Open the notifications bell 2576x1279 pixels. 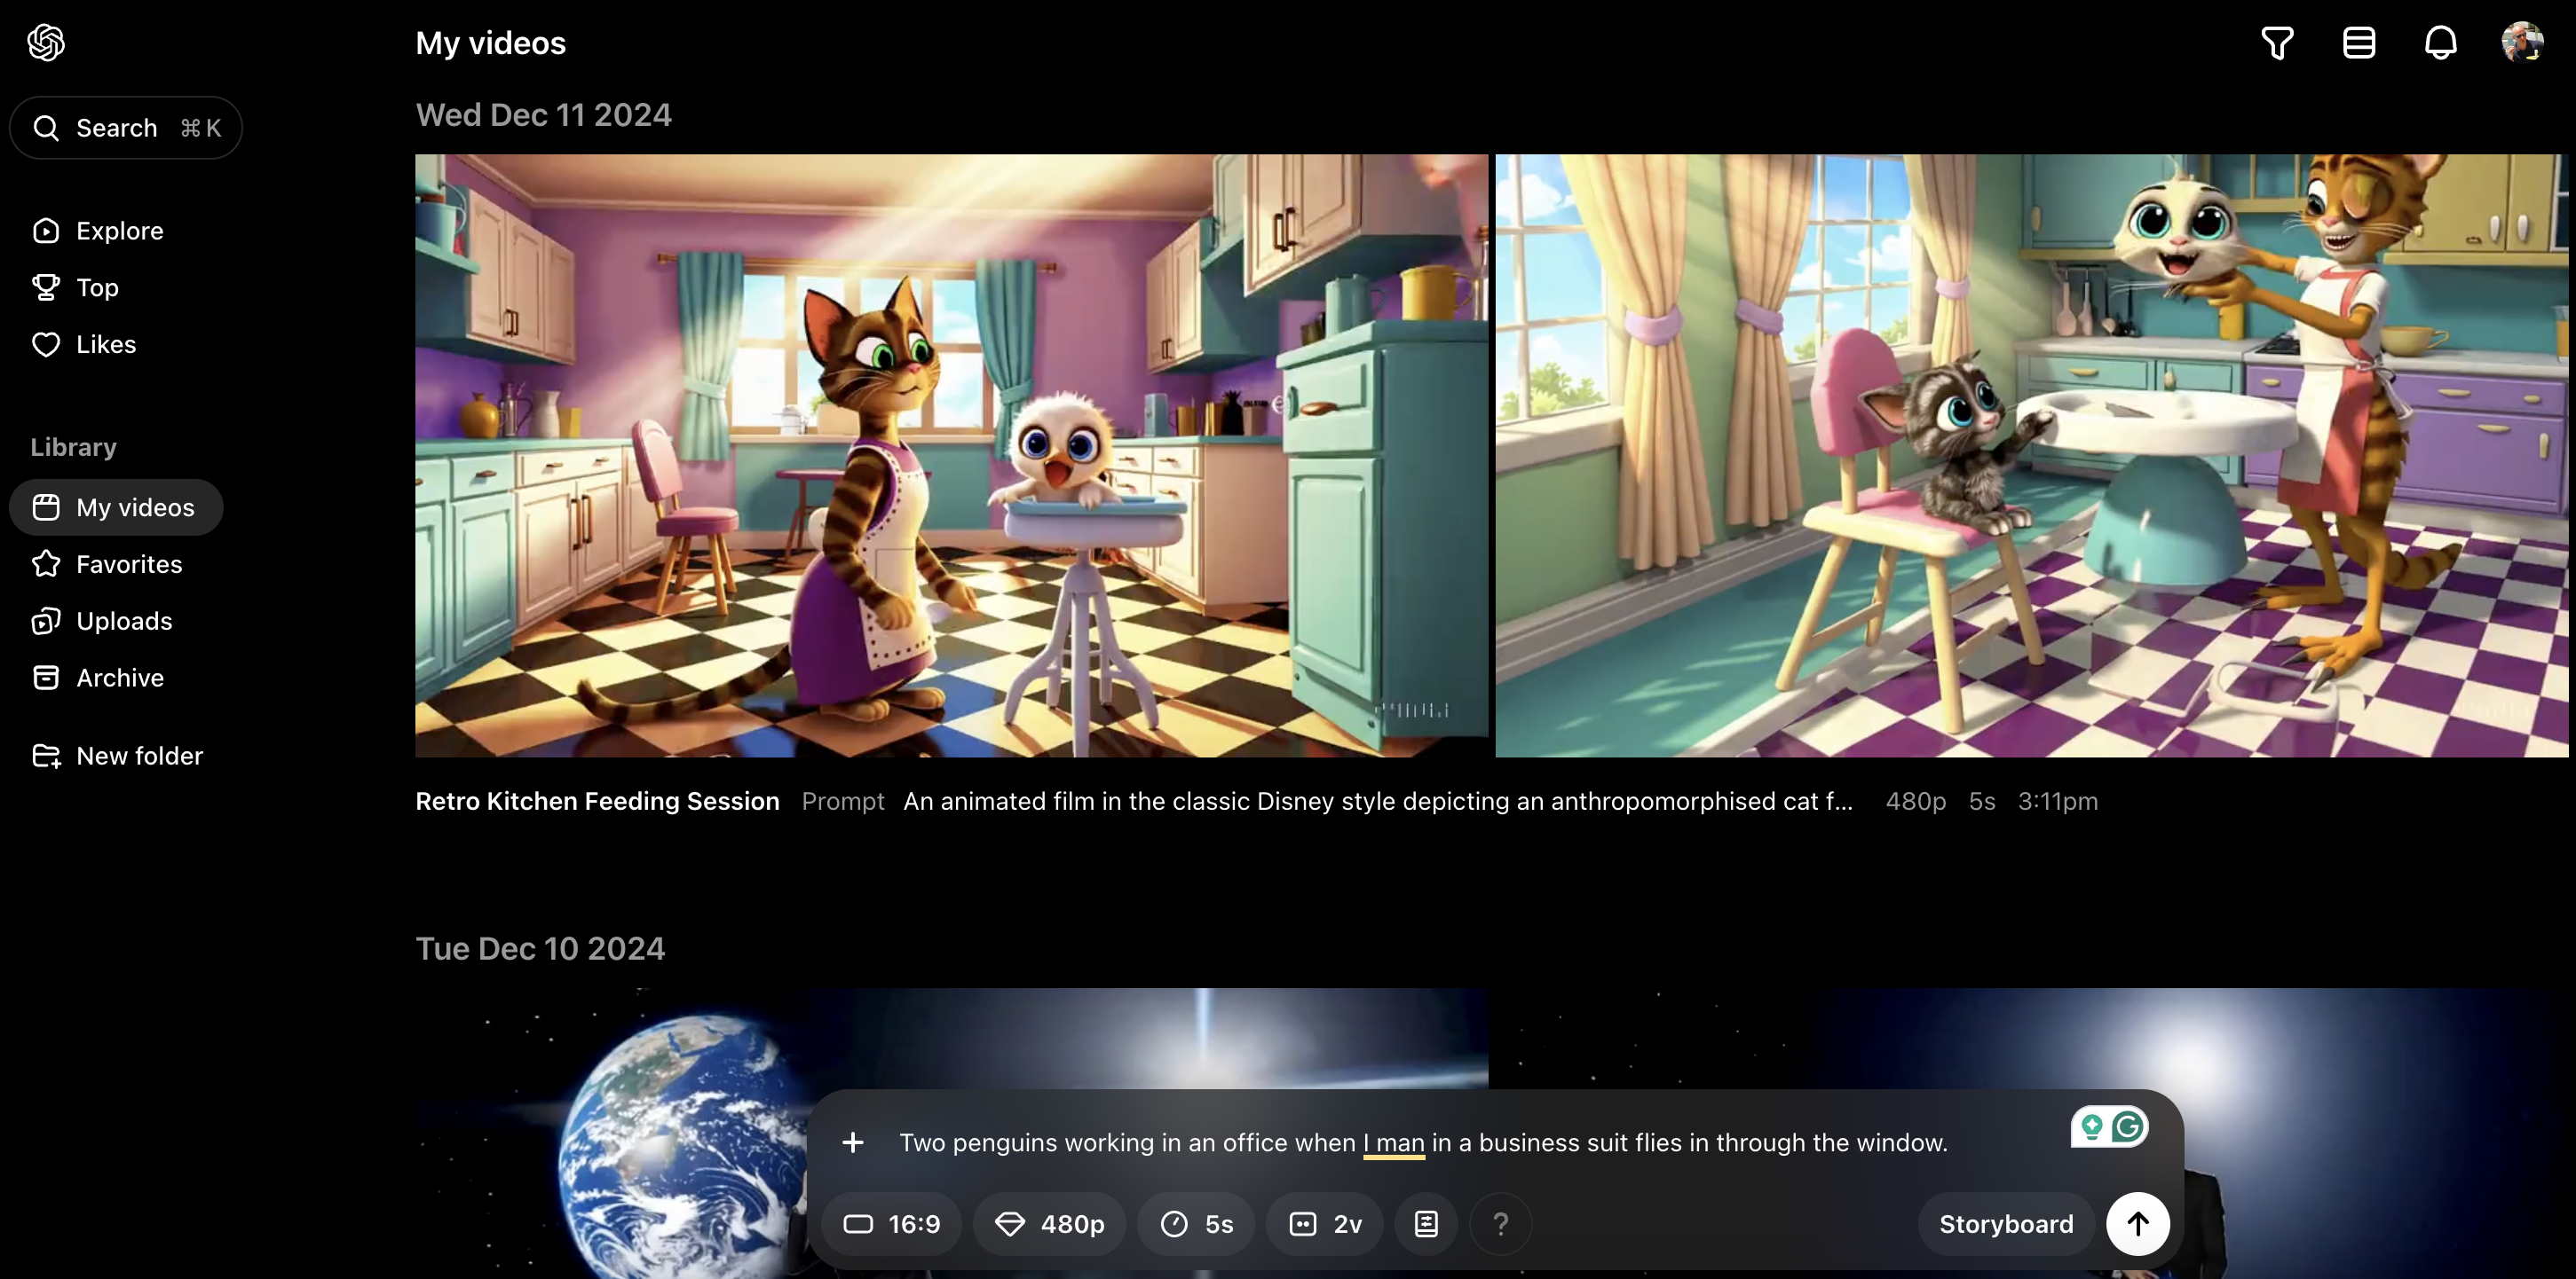2440,43
